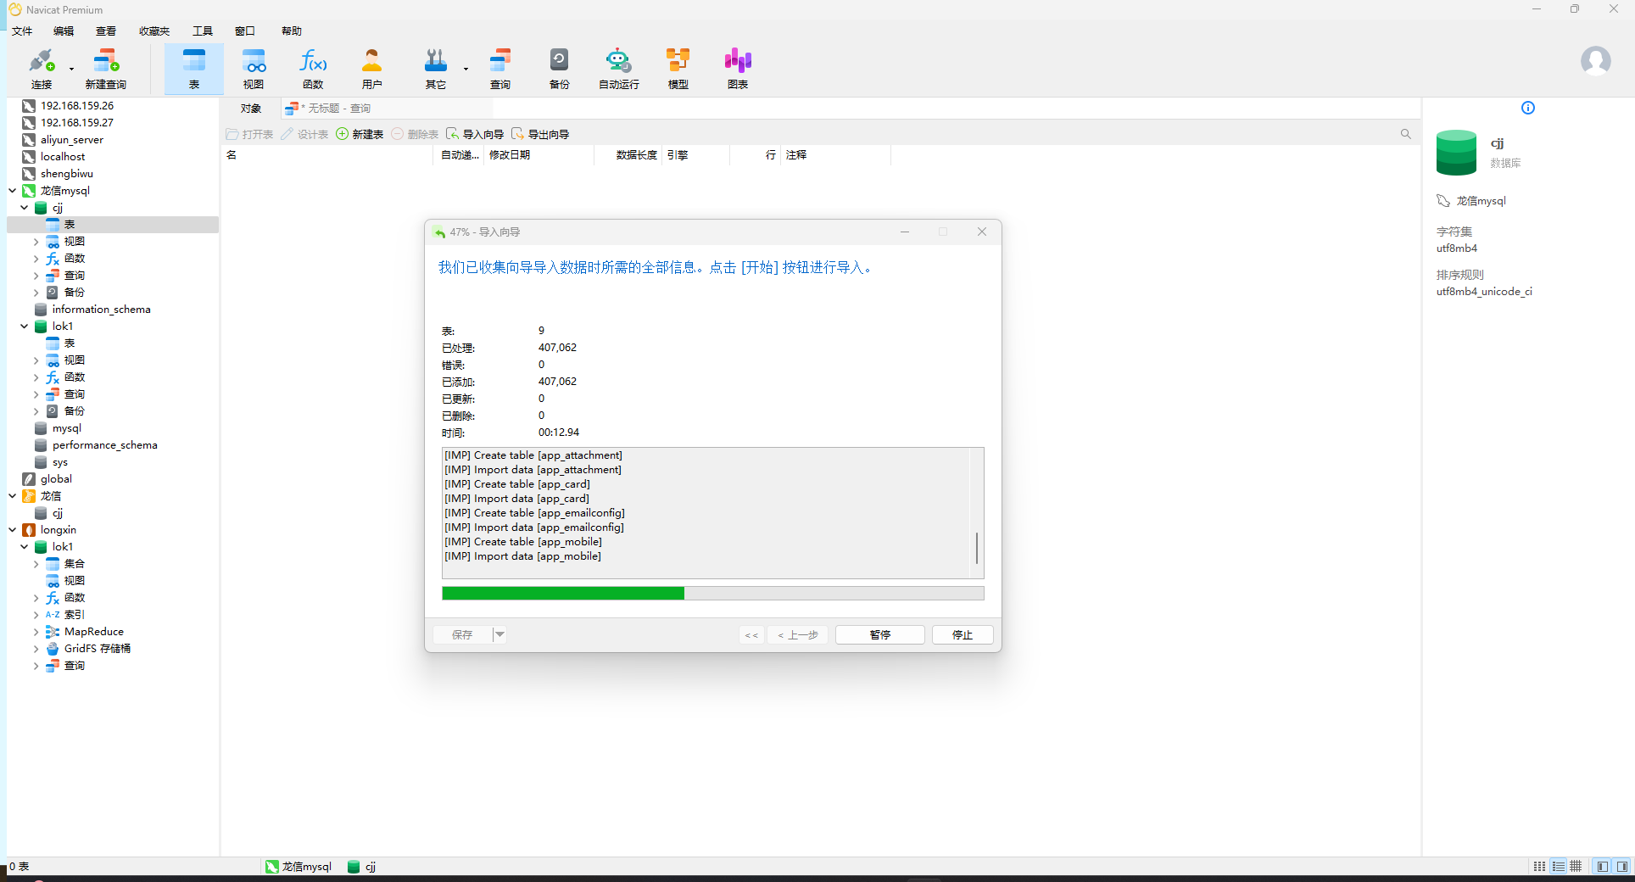Click the 修改日期 column header

[538, 155]
